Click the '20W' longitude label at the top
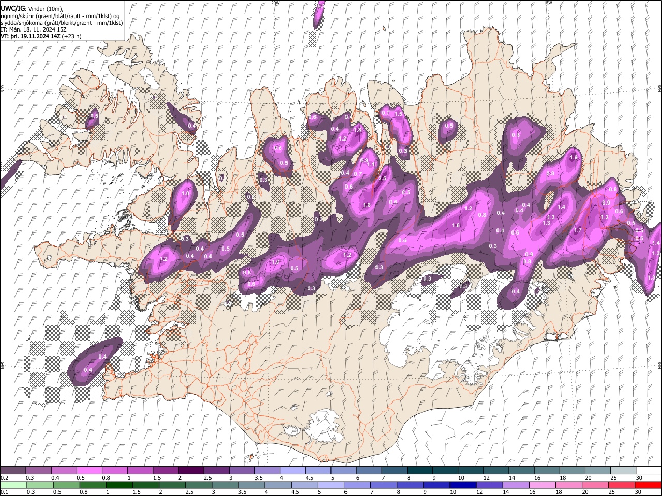The height and width of the screenshot is (496, 662). pyautogui.click(x=275, y=3)
